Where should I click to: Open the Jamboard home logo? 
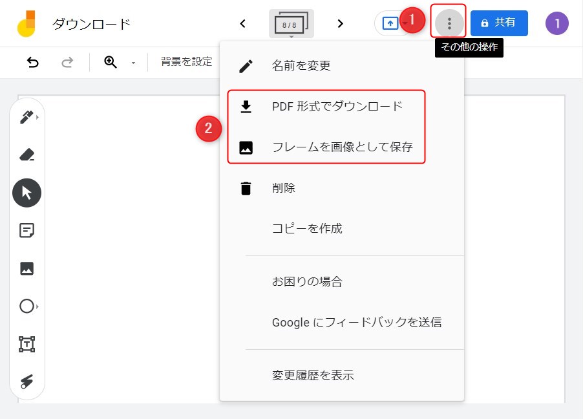26,23
